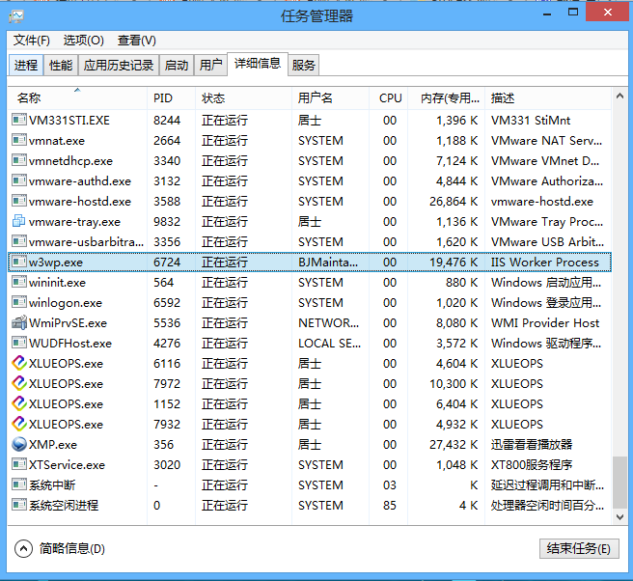Click the 结束任务(E) button
Screen dimensions: 633x581
click(x=579, y=548)
